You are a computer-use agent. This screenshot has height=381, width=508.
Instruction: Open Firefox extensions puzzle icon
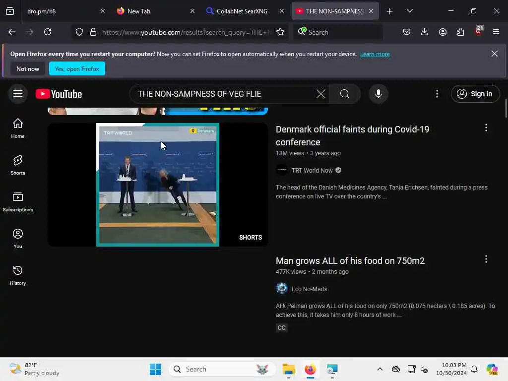460,32
